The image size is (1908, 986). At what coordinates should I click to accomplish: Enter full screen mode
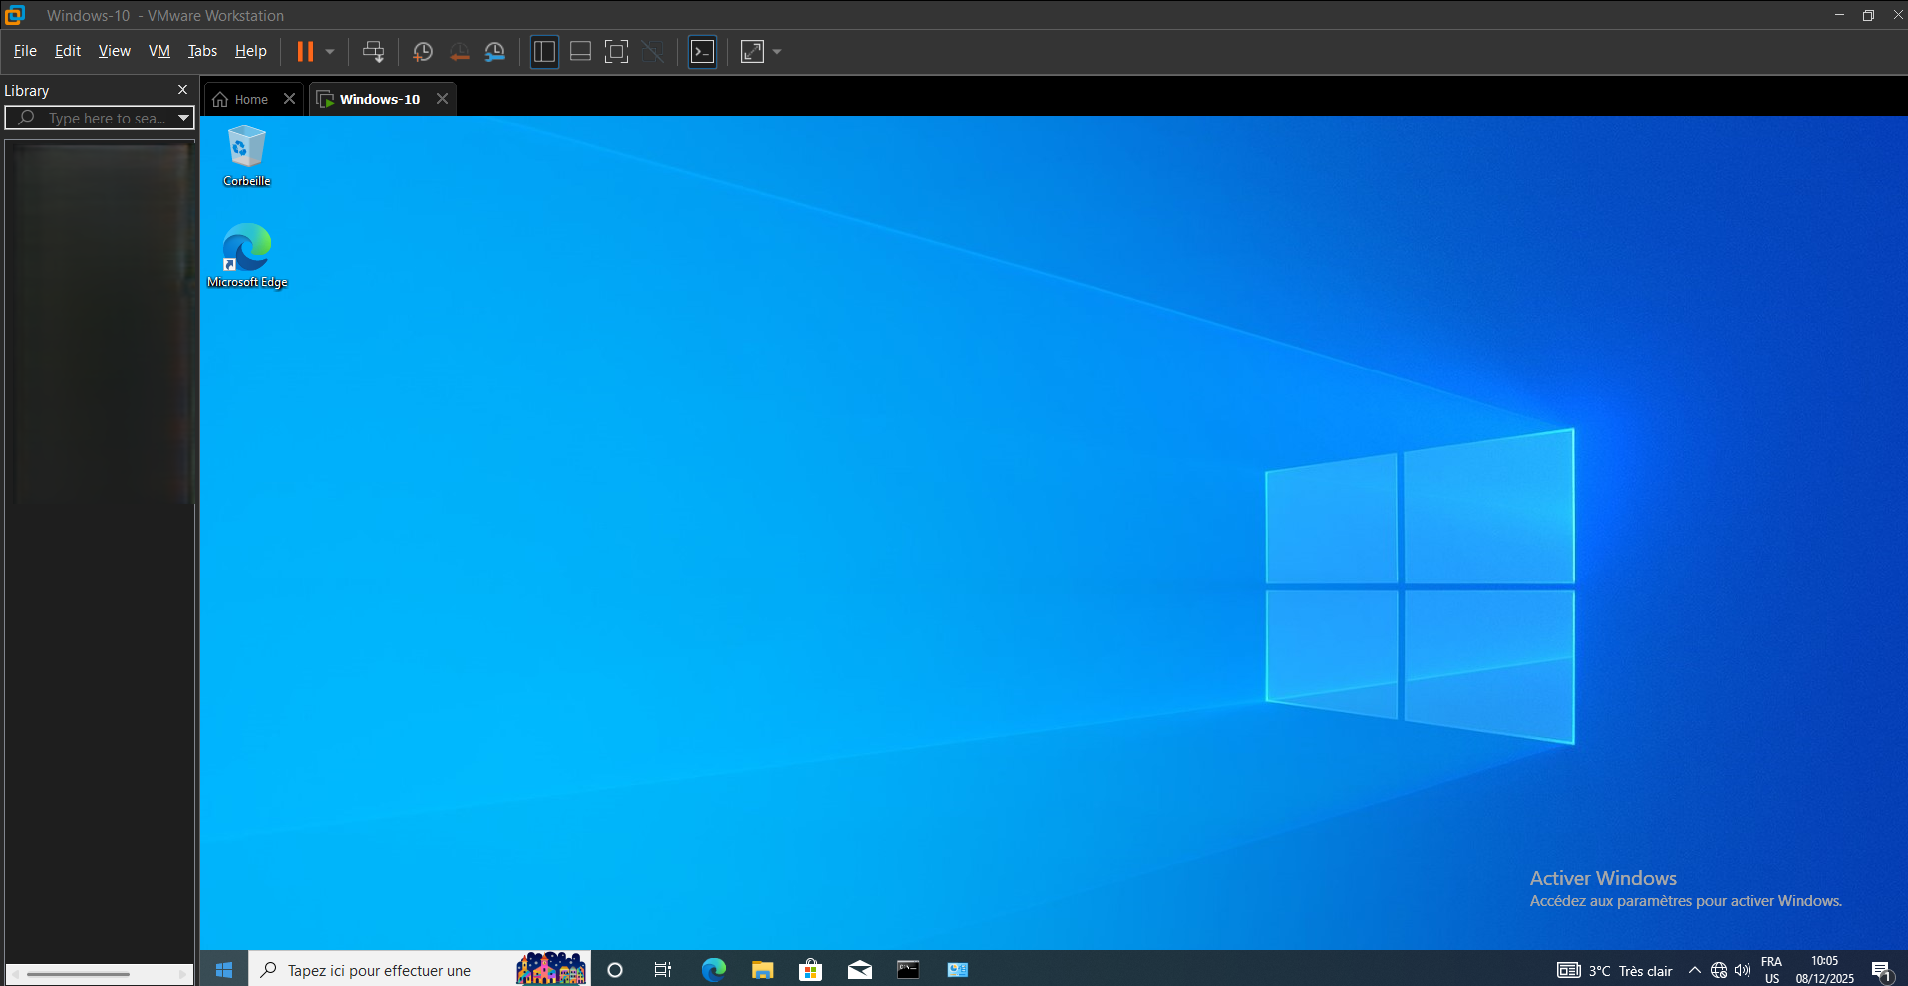pyautogui.click(x=617, y=52)
